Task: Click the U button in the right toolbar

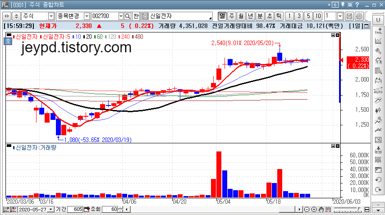Action: pos(378,20)
